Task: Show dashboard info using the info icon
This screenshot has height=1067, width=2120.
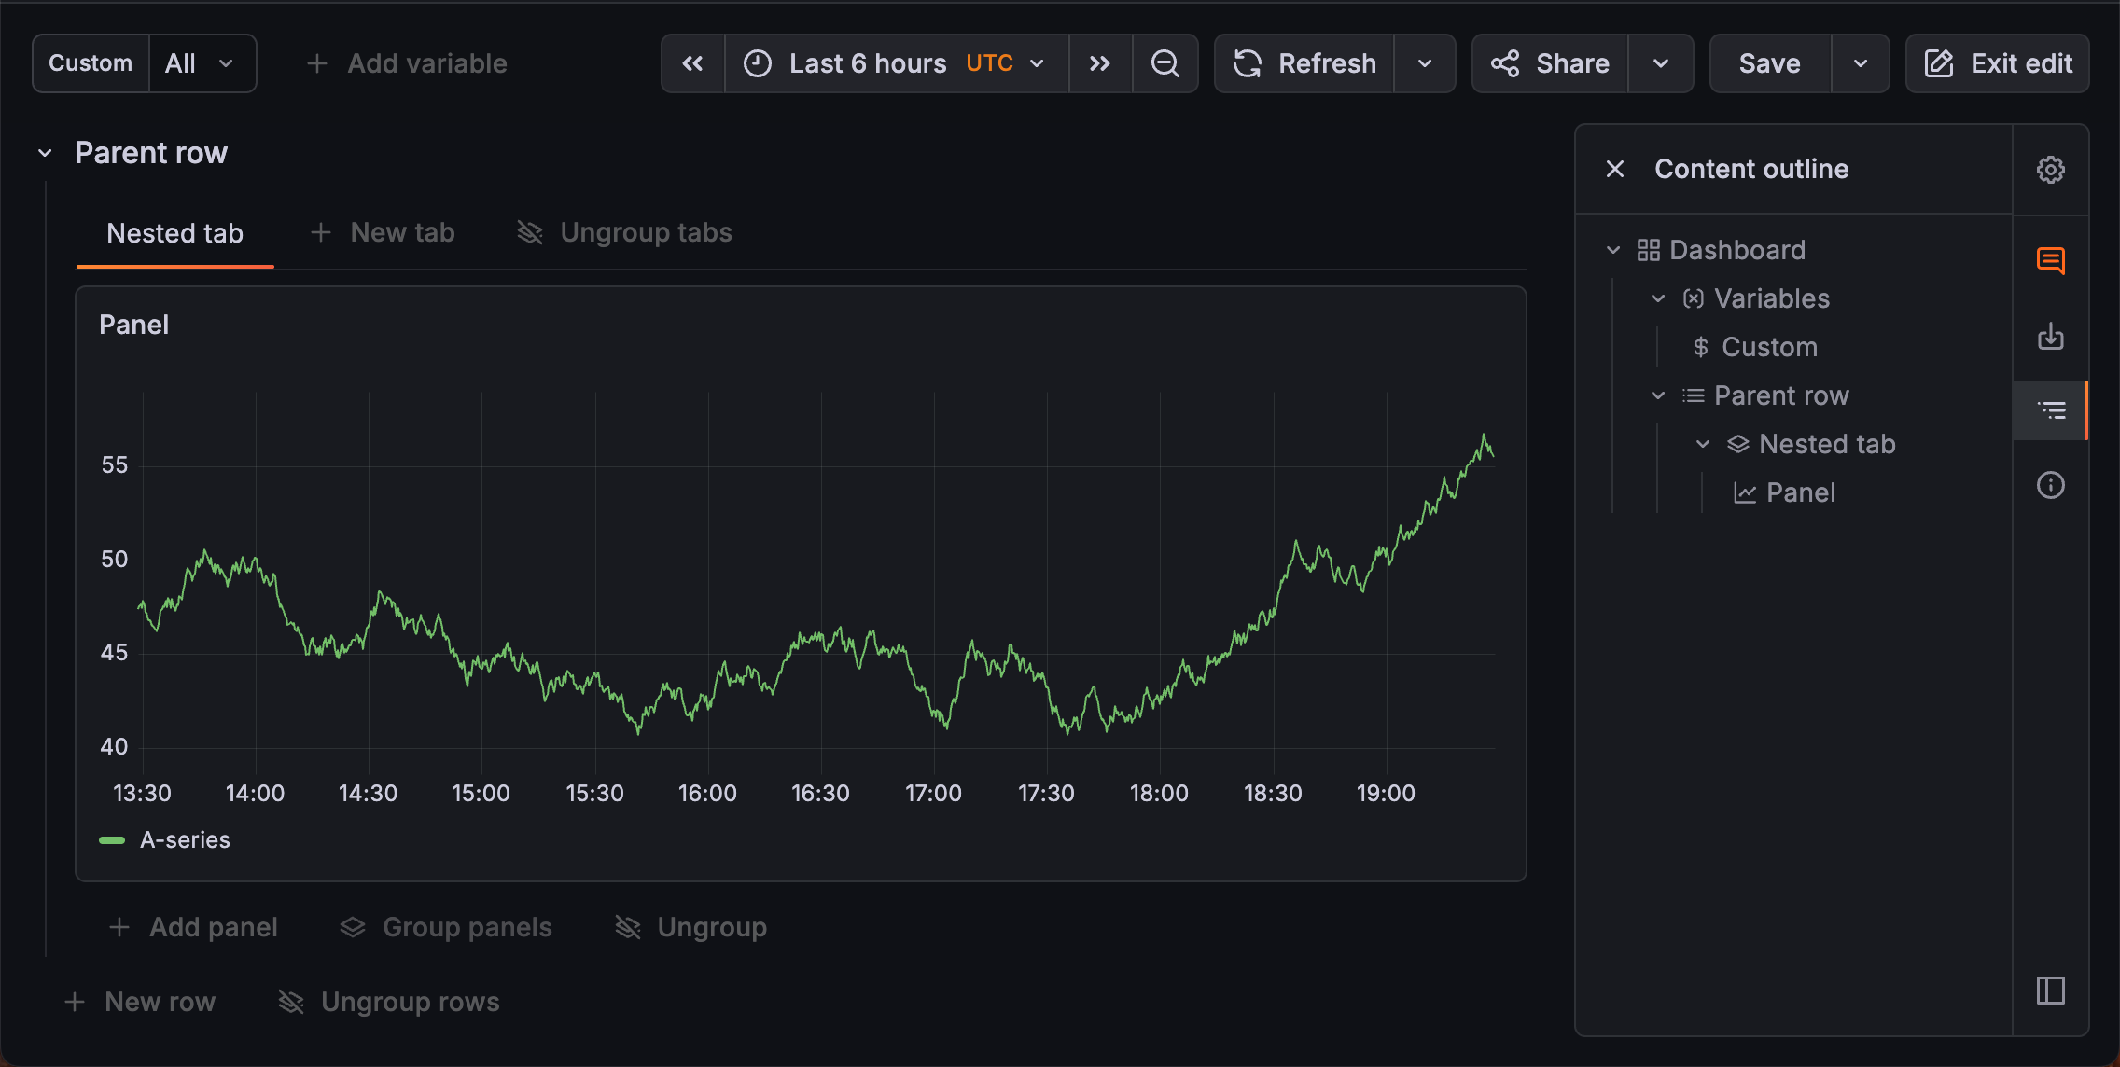Action: [2051, 484]
